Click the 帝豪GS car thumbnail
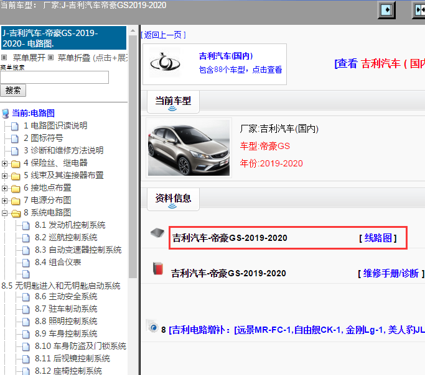Viewport: 425px width, 375px height. click(x=189, y=148)
